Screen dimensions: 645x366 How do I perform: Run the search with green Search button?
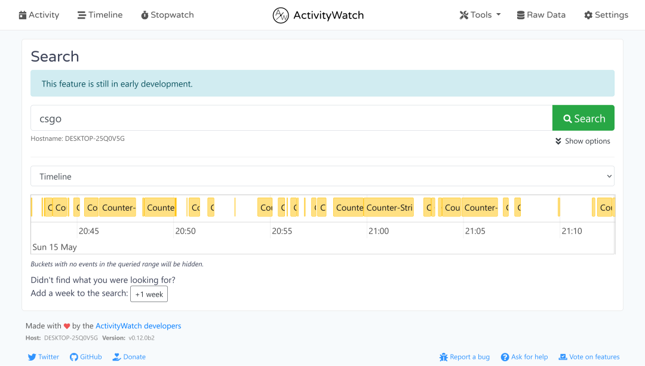[x=583, y=118]
